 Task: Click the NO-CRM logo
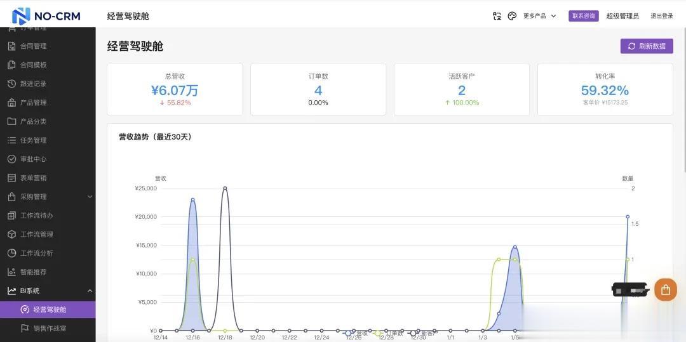(x=46, y=16)
